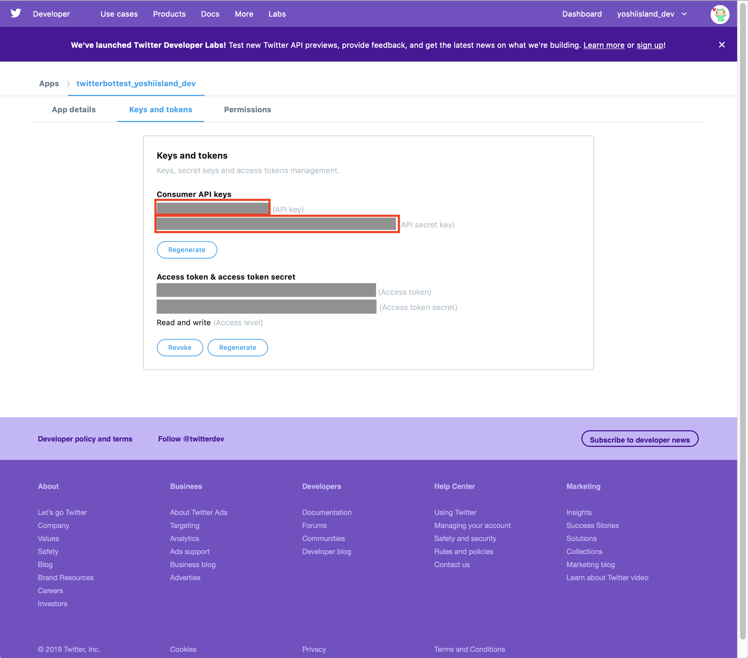Viewport: 748px width, 658px height.
Task: Open the Privacy link
Action: coord(314,649)
